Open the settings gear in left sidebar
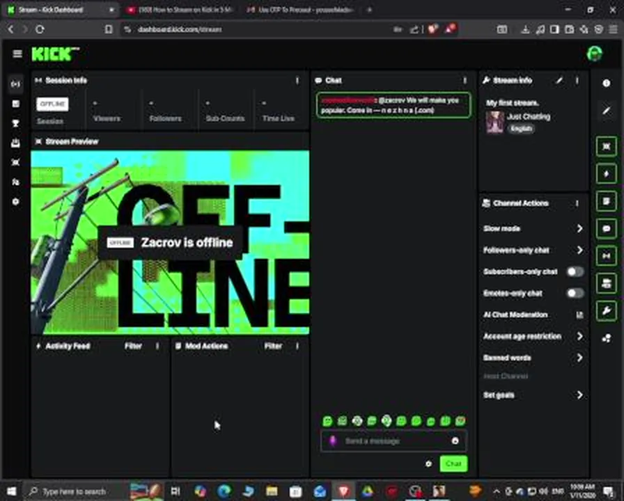 click(15, 202)
